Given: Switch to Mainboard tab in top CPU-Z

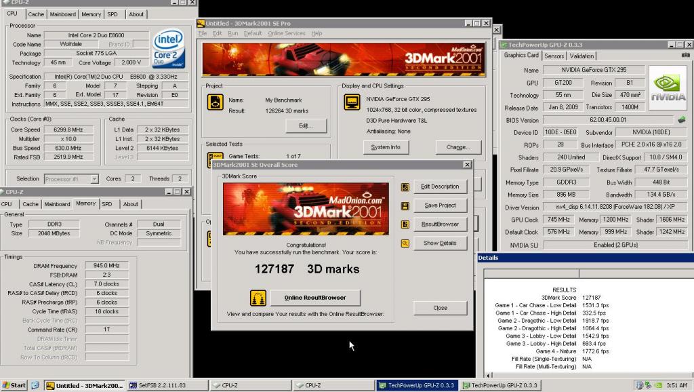Looking at the screenshot, I should 63,15.
